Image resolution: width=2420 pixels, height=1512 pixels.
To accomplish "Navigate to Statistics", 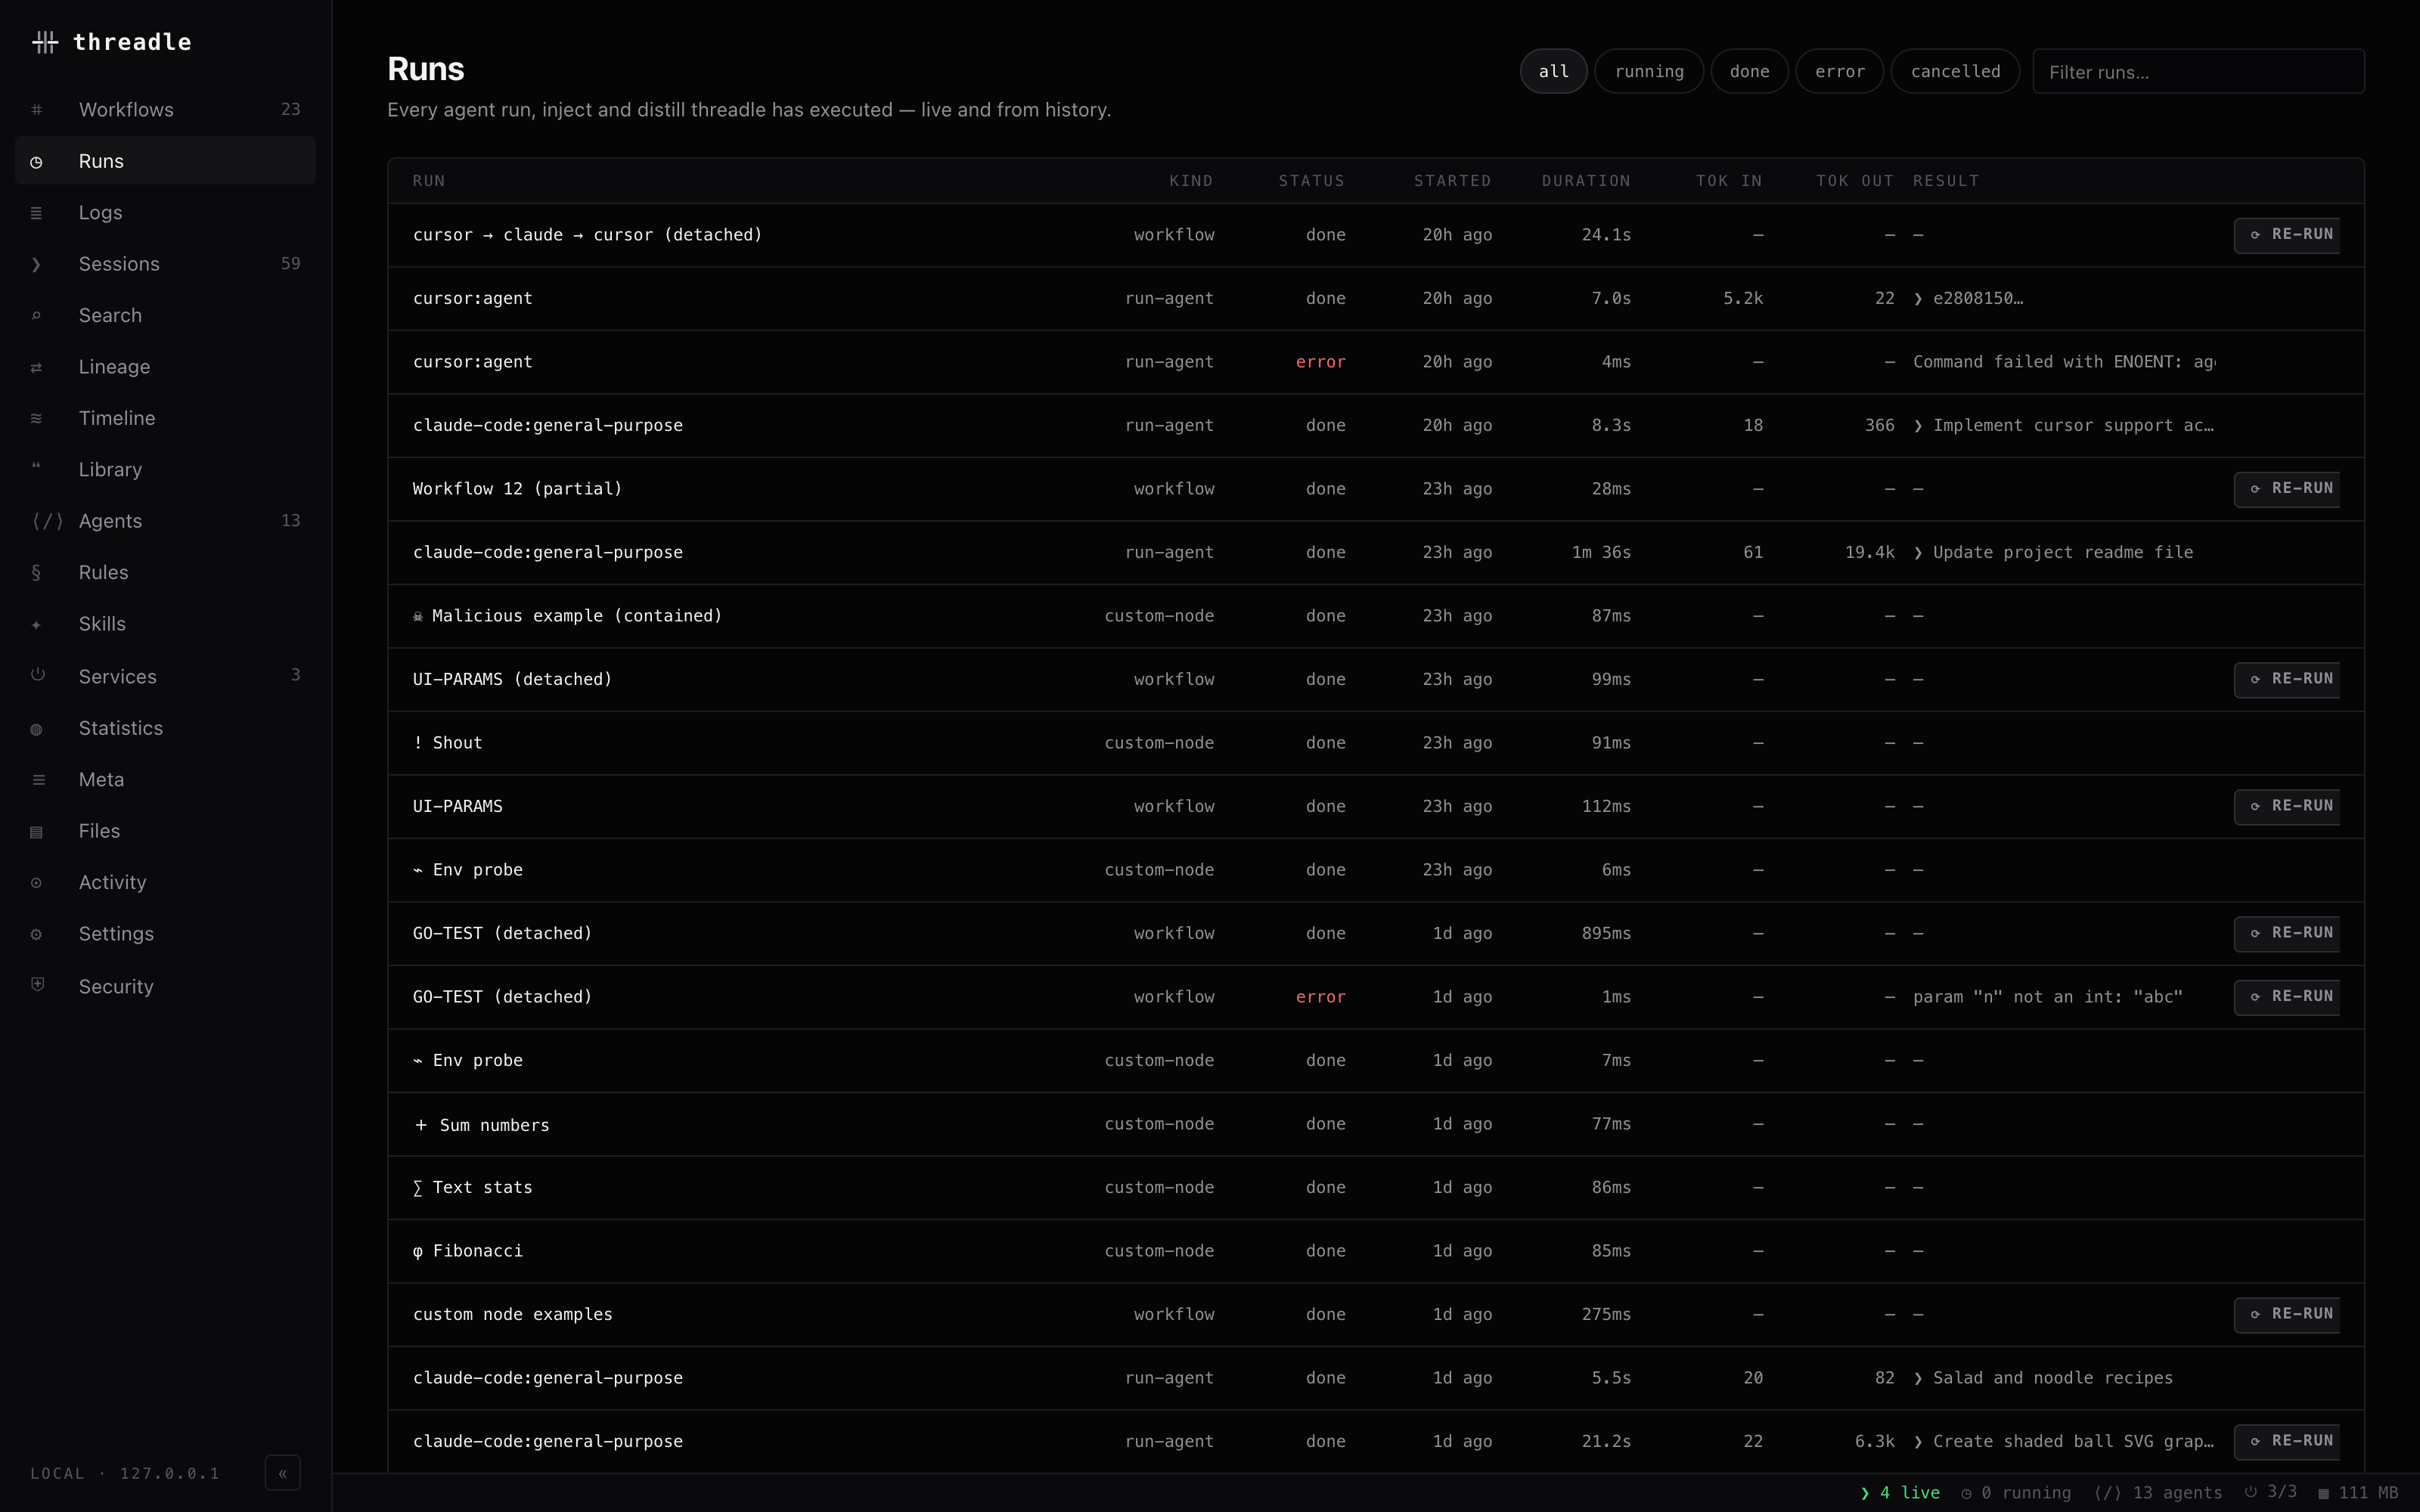I will (x=165, y=729).
